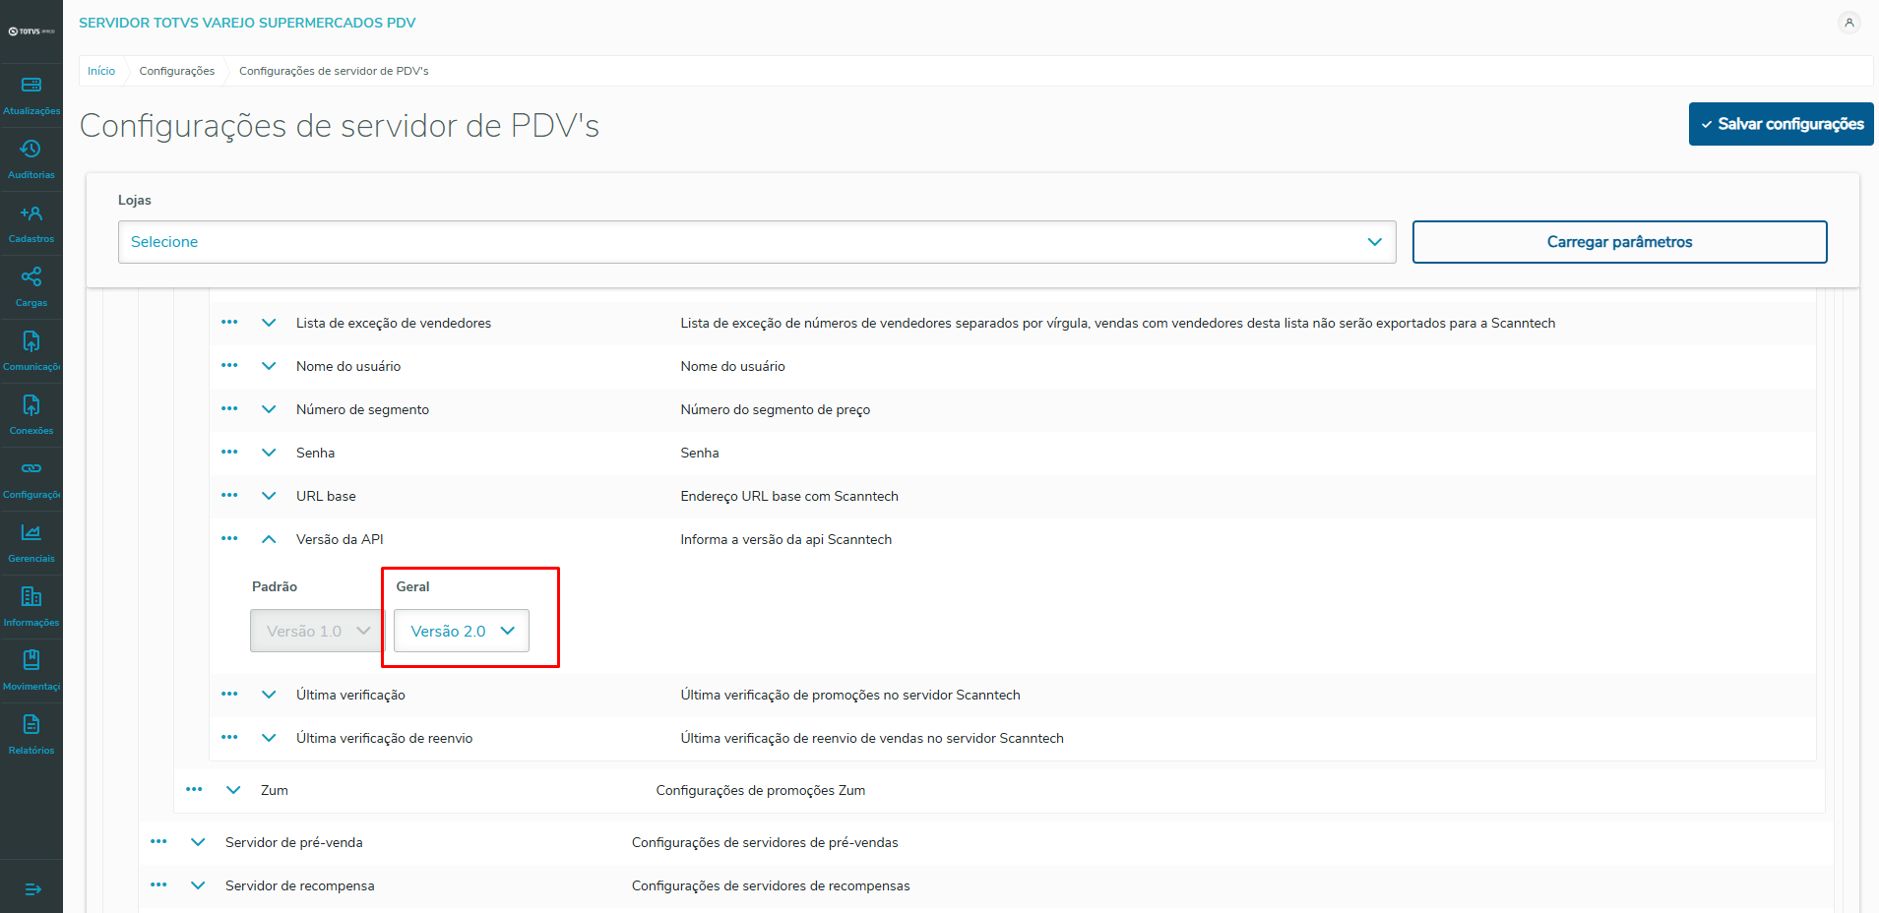Viewport: 1879px width, 913px height.
Task: Open Configurações in the sidebar
Action: coord(31,479)
